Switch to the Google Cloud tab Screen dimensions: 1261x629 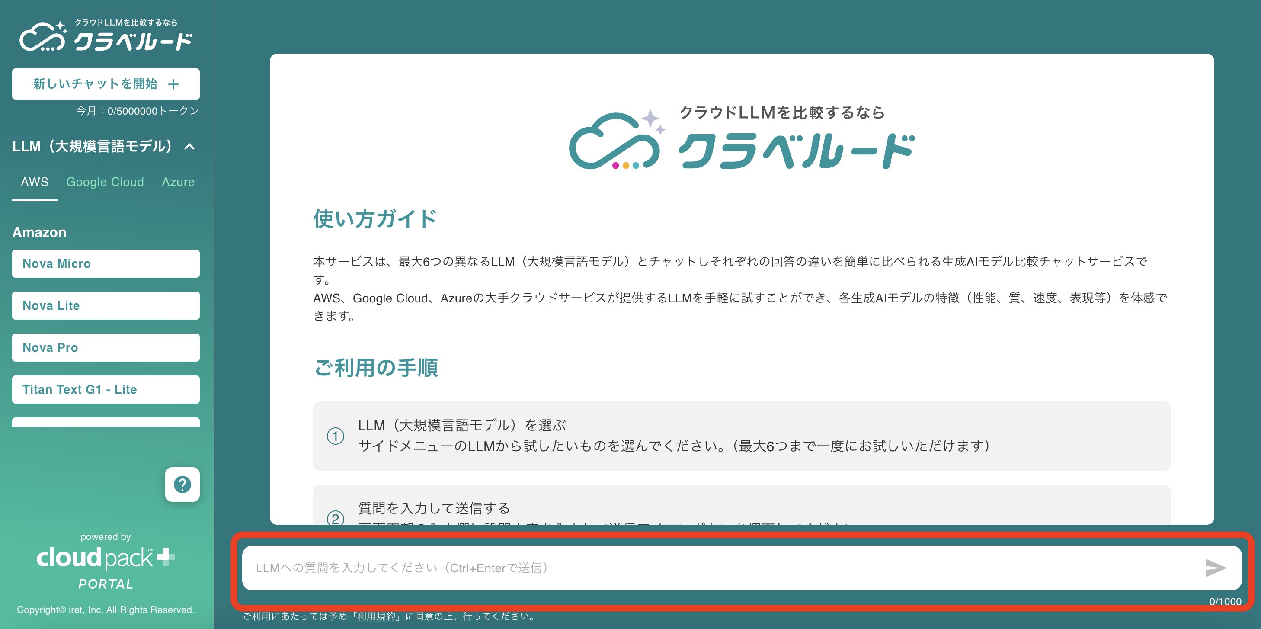tap(105, 182)
